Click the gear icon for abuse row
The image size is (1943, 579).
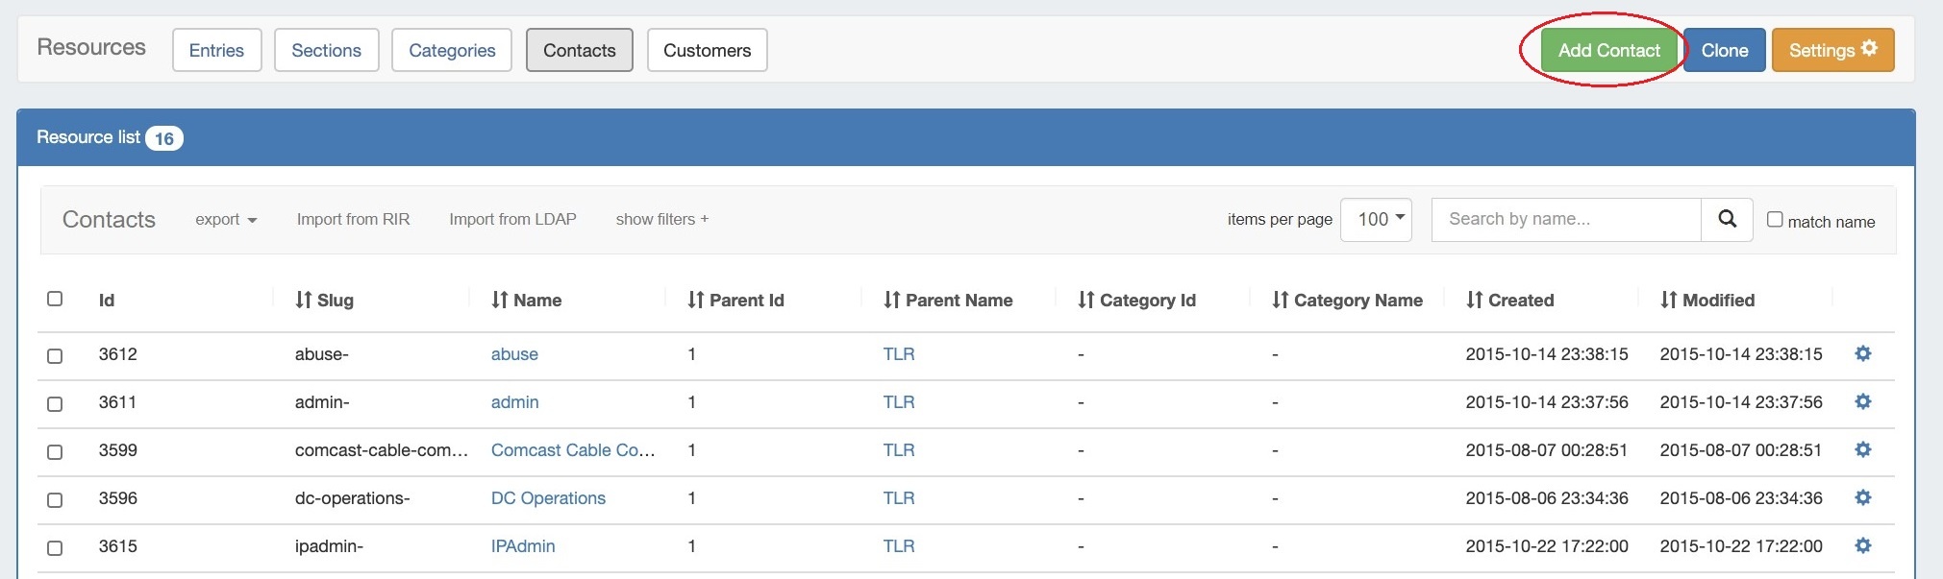pyautogui.click(x=1862, y=354)
